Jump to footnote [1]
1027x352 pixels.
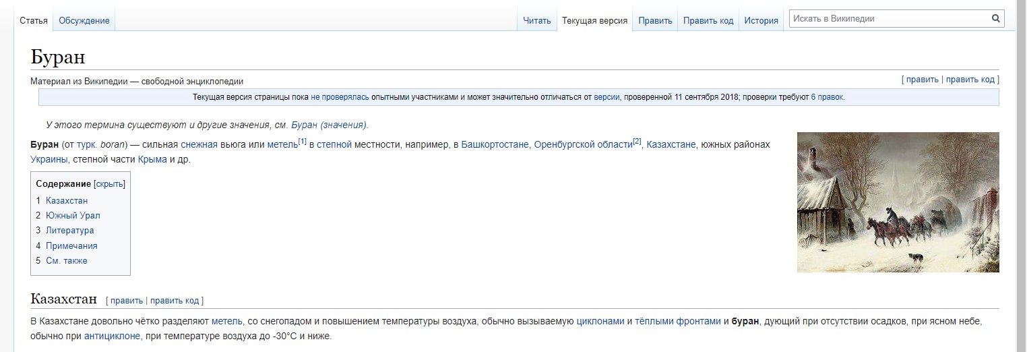click(302, 142)
